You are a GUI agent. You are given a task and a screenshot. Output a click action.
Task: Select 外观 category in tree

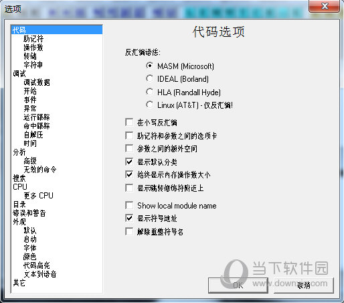click(19, 222)
